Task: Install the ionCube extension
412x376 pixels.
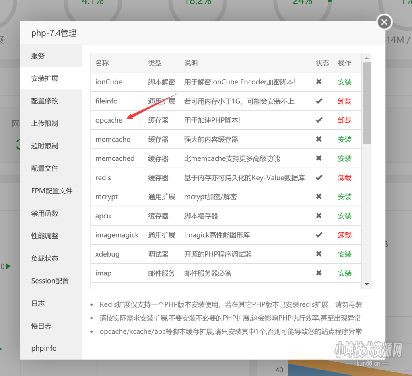Action: pos(345,82)
